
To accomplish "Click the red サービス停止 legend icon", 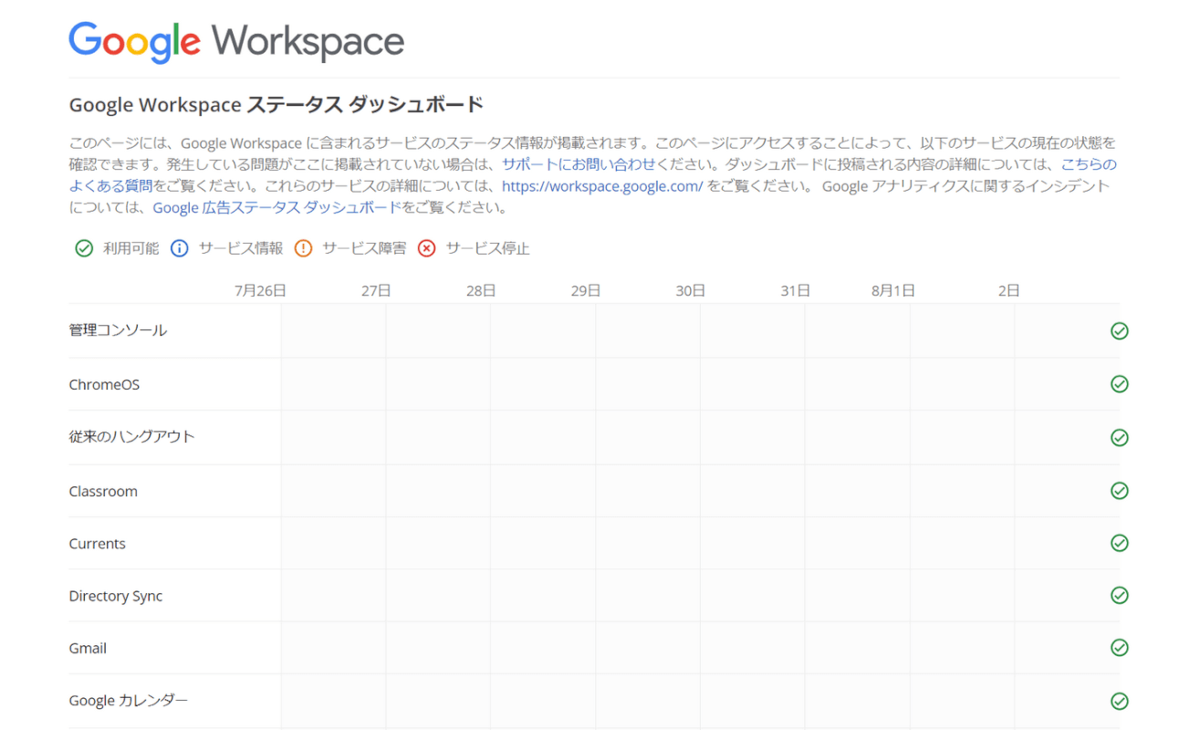I will point(426,248).
